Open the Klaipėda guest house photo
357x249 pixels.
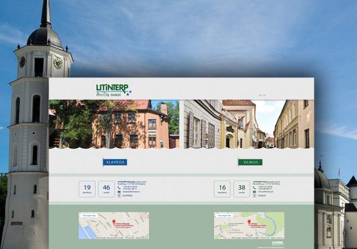point(114,124)
